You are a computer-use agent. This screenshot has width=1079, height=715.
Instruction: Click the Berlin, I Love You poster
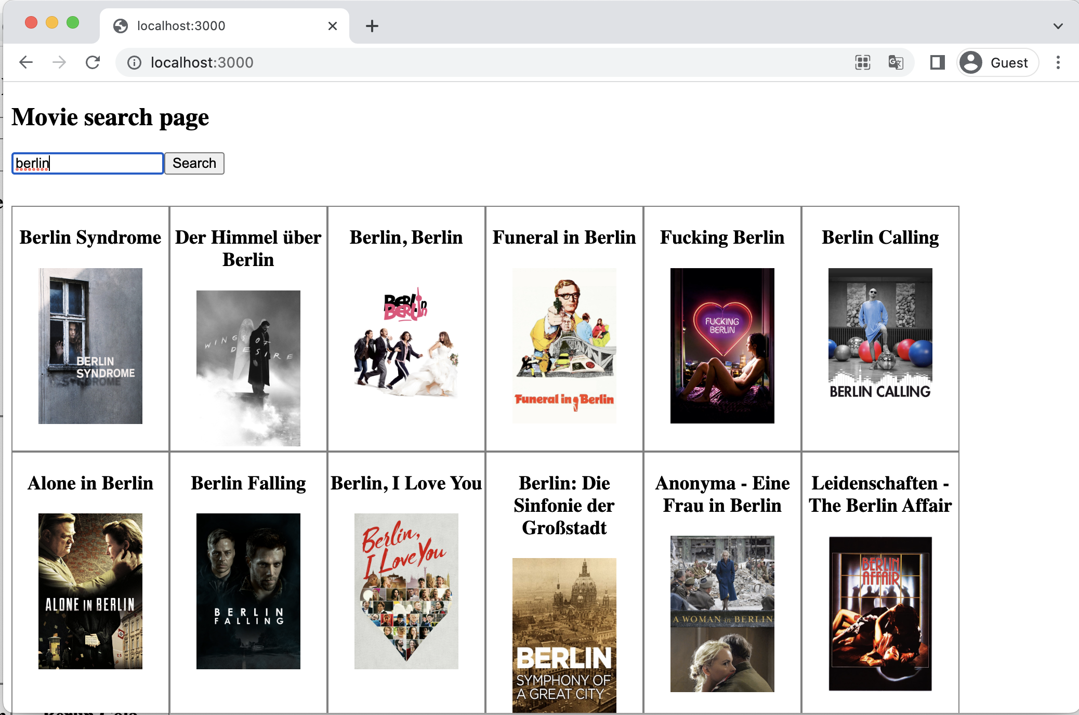(406, 591)
